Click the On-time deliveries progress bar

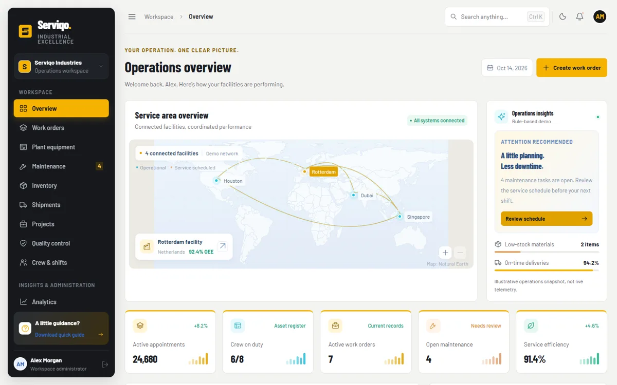(547, 270)
